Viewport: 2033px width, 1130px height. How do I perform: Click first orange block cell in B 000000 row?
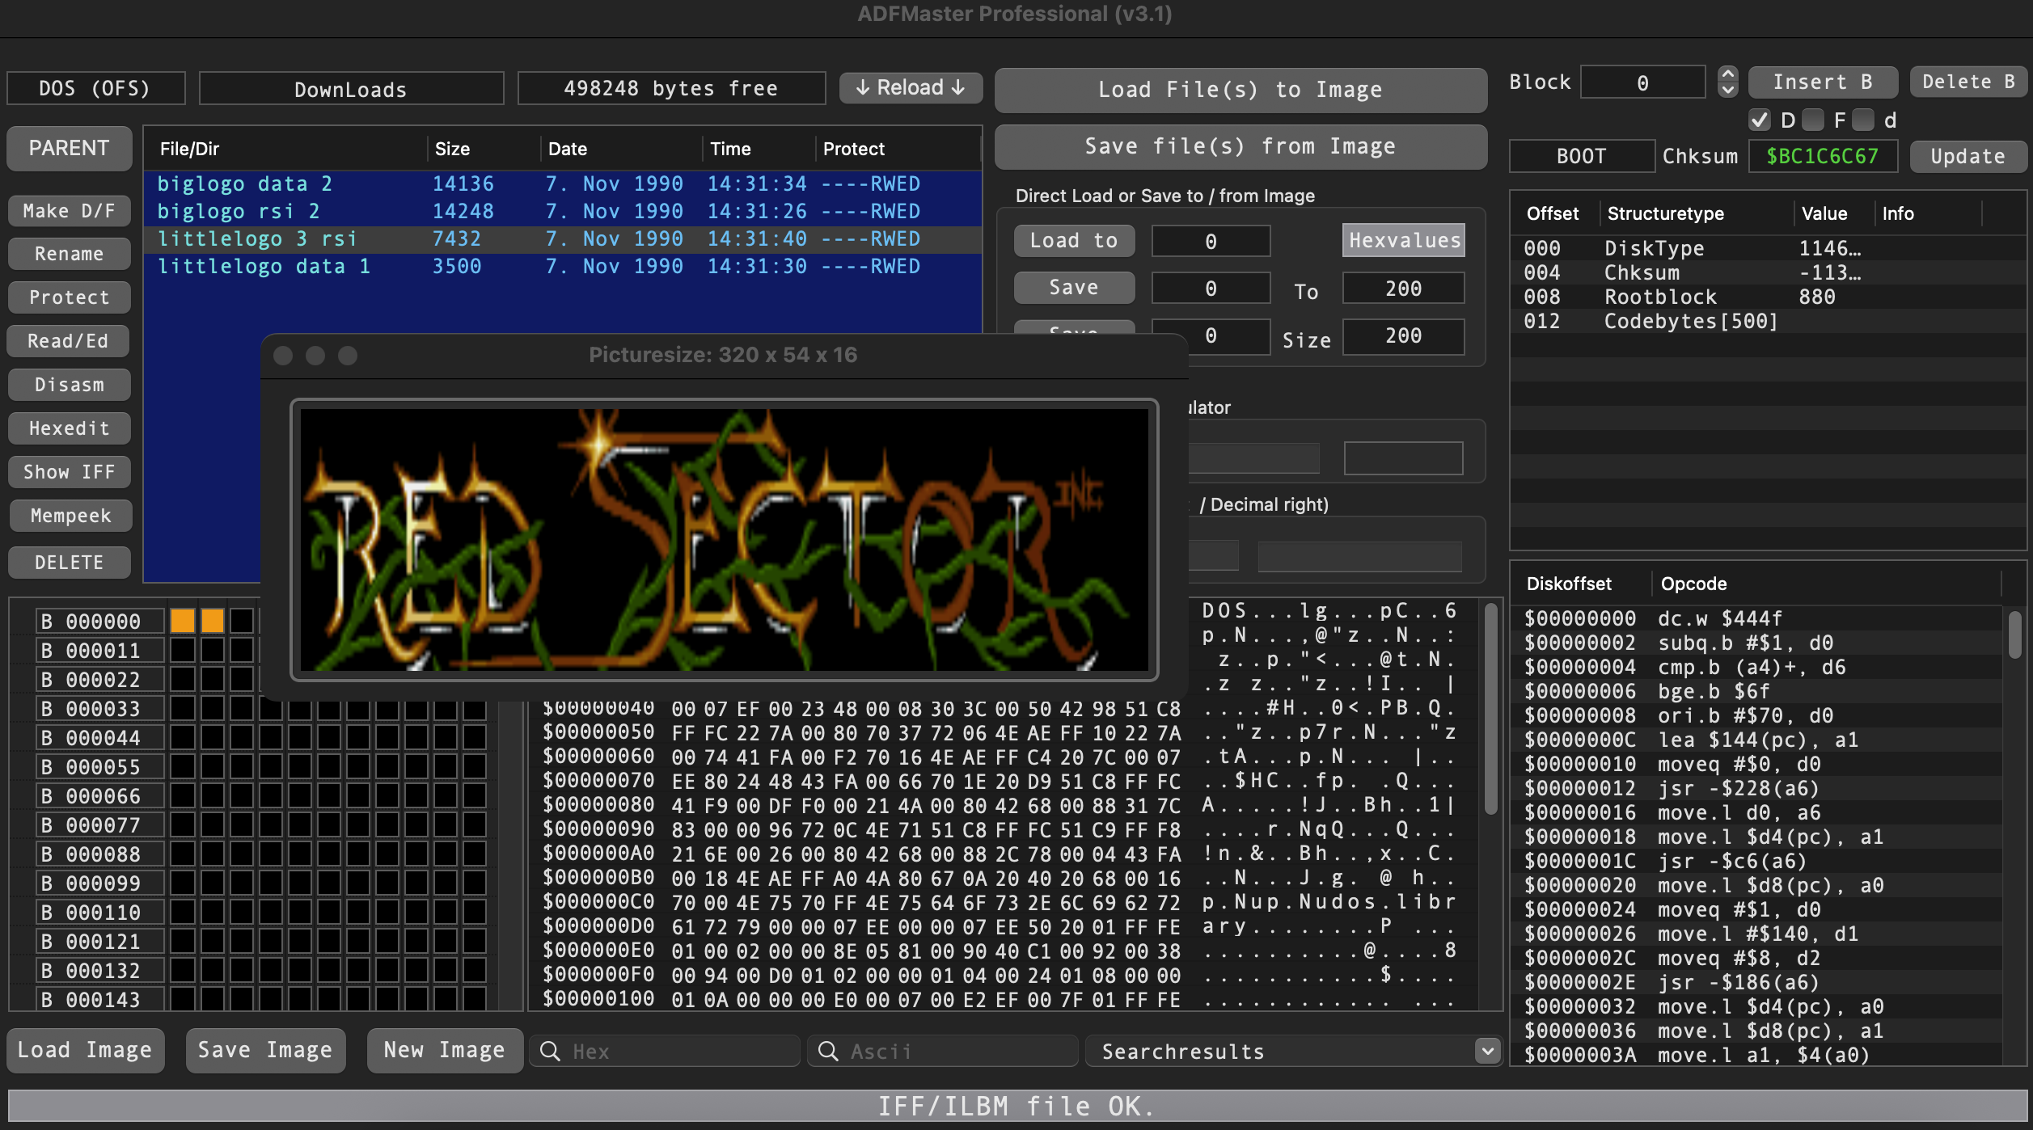pos(183,621)
